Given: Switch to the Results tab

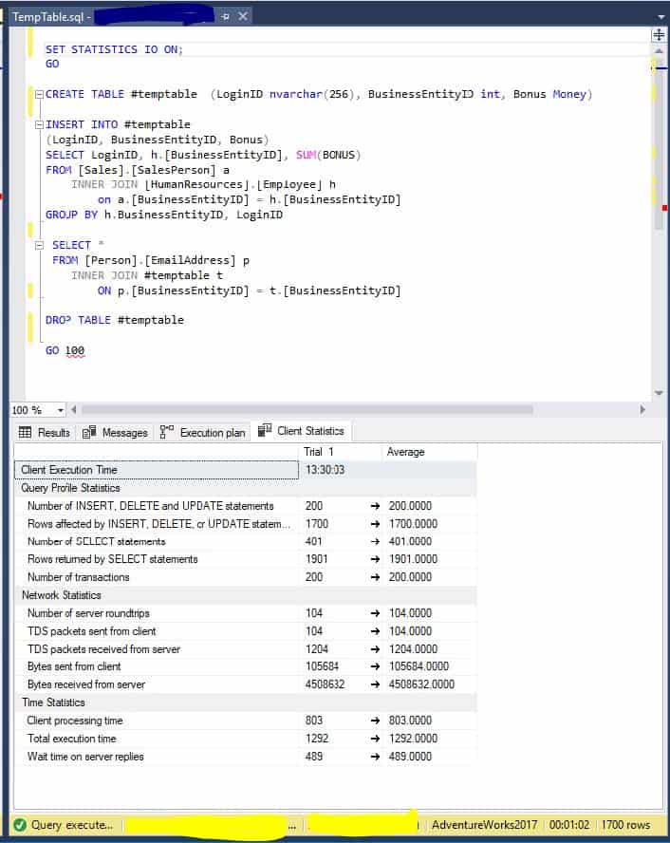Looking at the screenshot, I should point(45,432).
